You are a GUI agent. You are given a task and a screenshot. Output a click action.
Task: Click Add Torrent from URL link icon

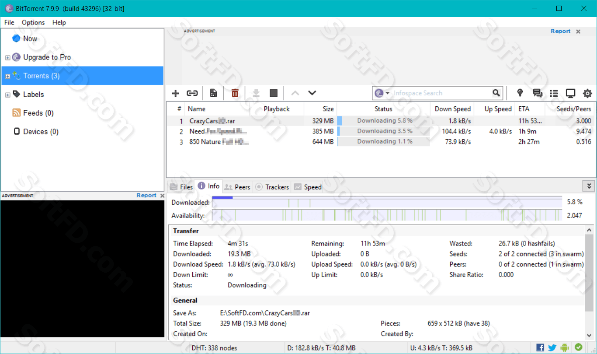coord(192,93)
